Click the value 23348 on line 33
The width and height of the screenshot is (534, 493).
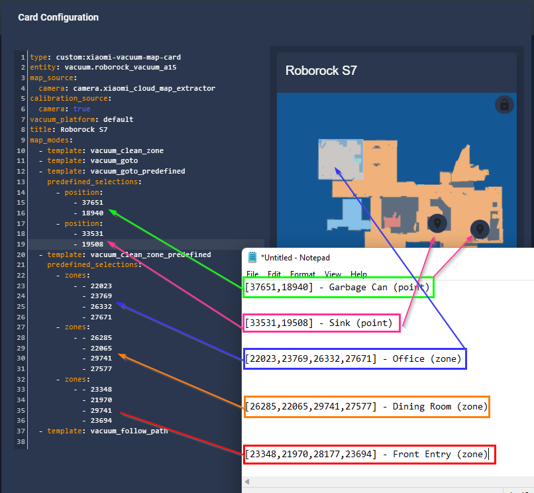pos(101,390)
